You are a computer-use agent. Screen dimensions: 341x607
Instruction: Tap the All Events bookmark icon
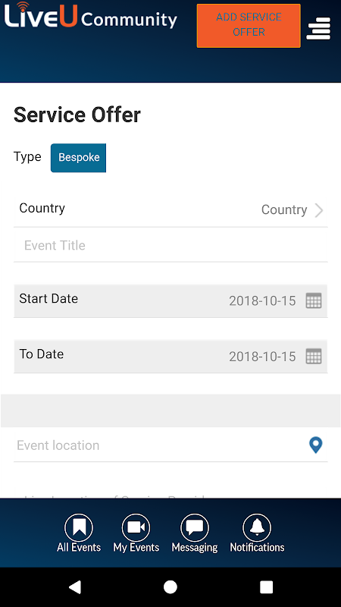(x=79, y=527)
